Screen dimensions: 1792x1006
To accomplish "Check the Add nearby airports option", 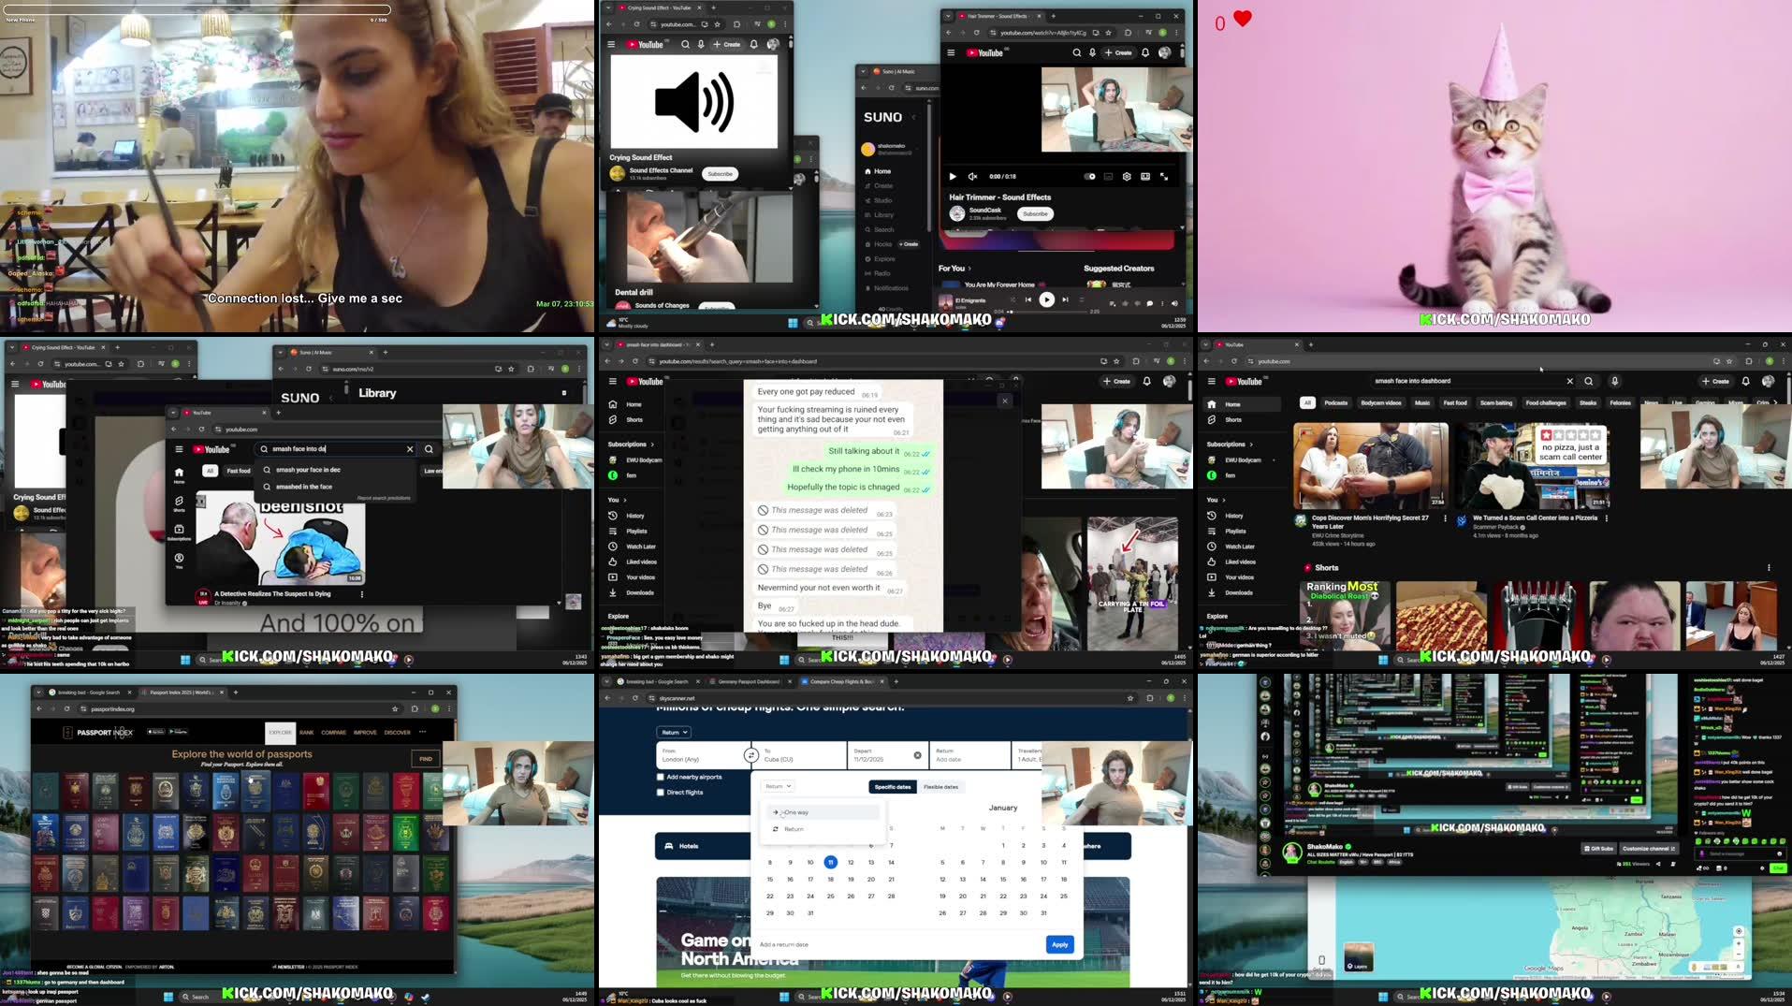I will click(660, 777).
